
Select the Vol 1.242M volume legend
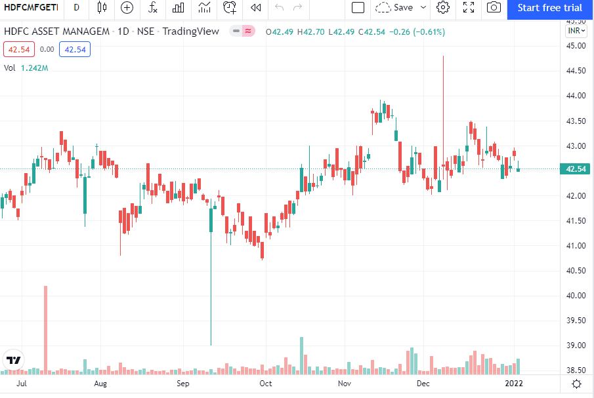[26, 68]
